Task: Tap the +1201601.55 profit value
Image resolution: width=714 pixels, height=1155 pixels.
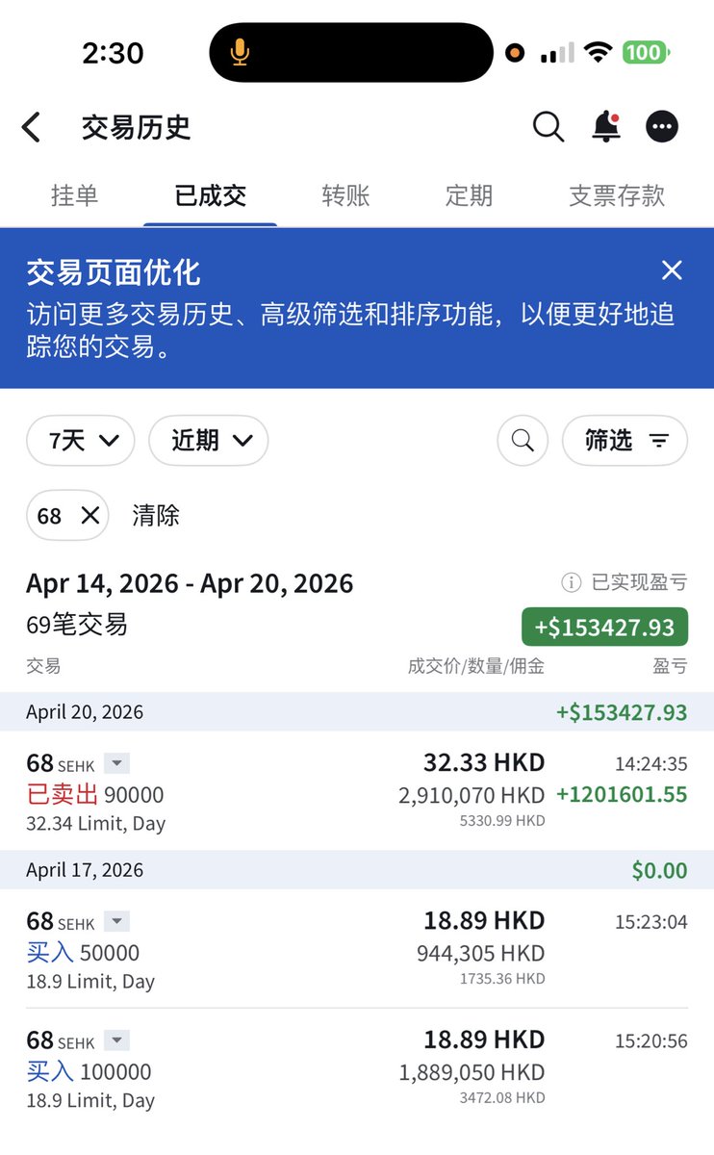Action: click(622, 795)
